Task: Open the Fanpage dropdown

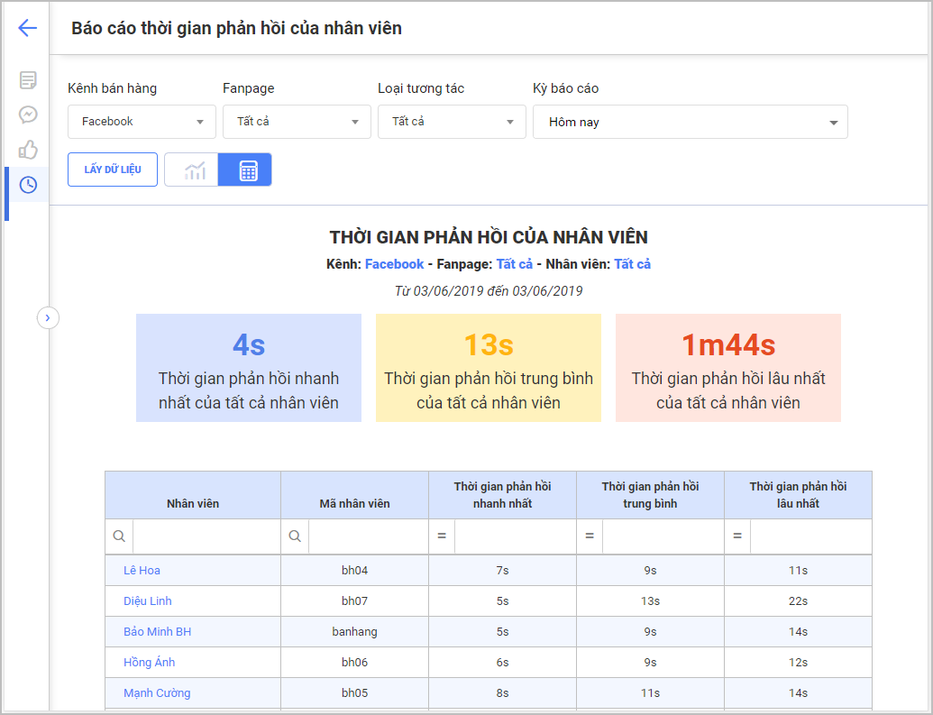Action: coord(297,122)
